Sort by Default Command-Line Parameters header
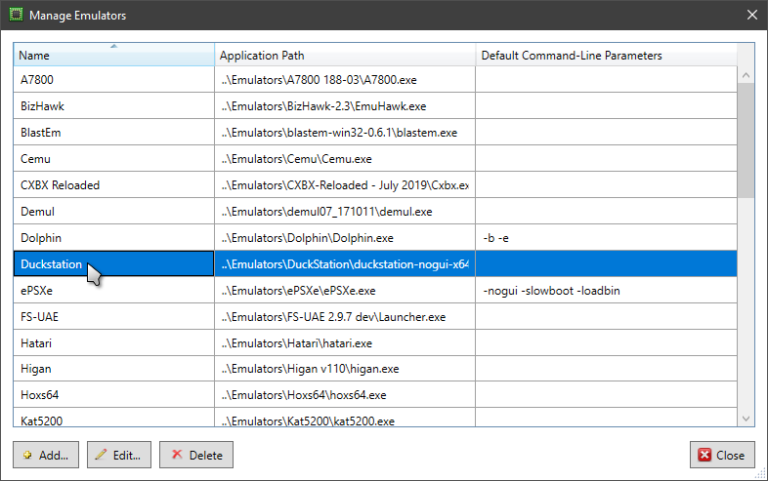This screenshot has height=481, width=768. coord(606,55)
